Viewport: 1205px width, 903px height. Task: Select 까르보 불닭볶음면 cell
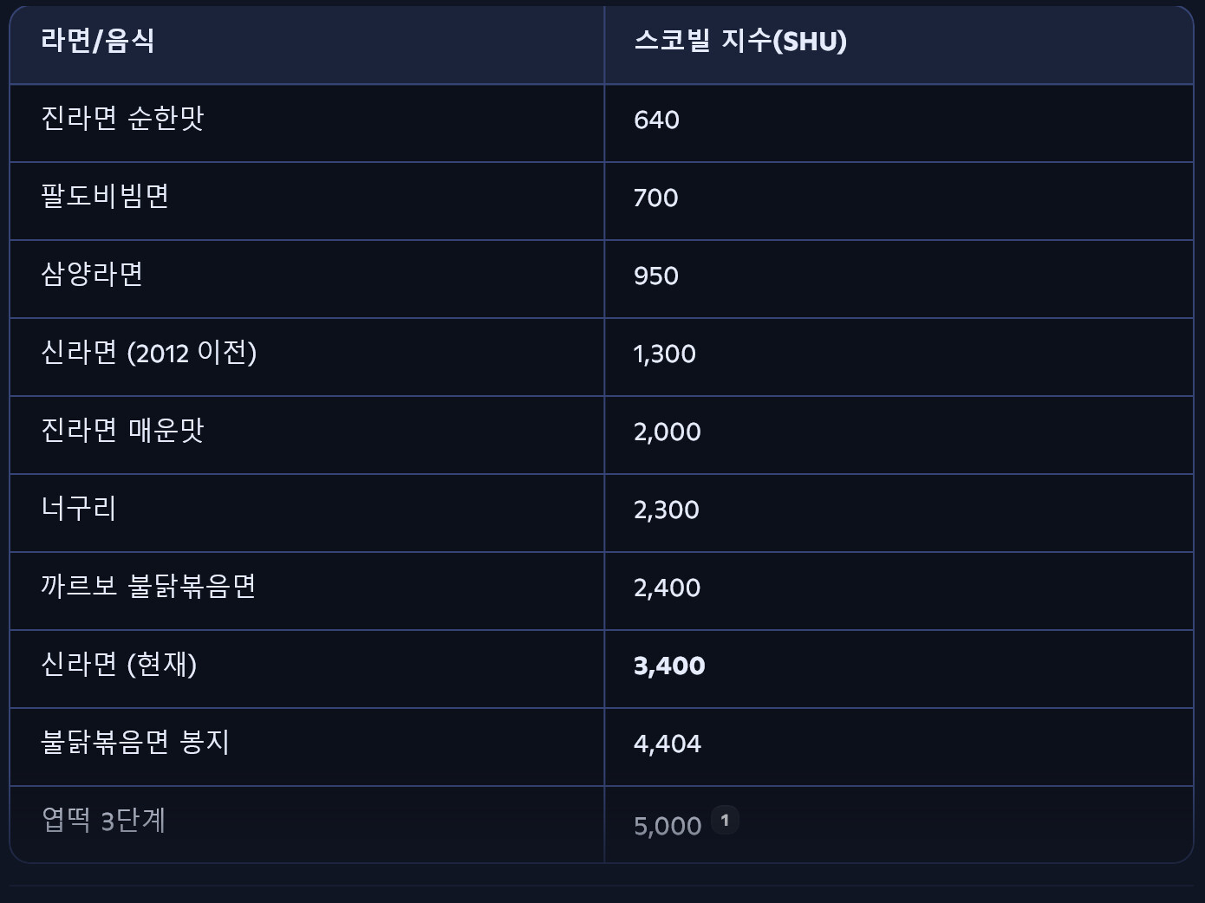point(307,591)
